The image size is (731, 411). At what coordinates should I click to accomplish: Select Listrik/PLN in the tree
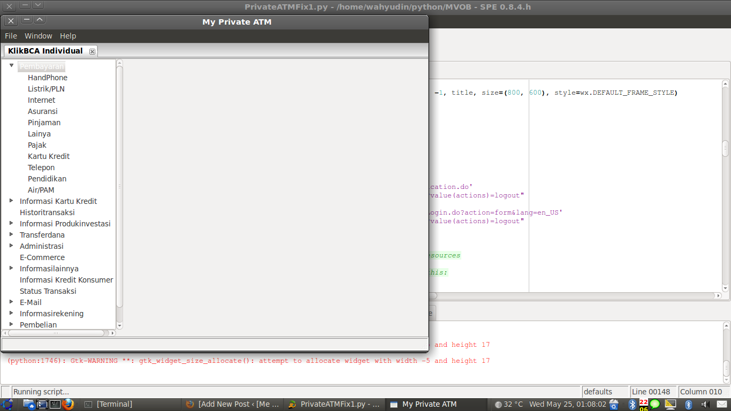click(x=46, y=89)
